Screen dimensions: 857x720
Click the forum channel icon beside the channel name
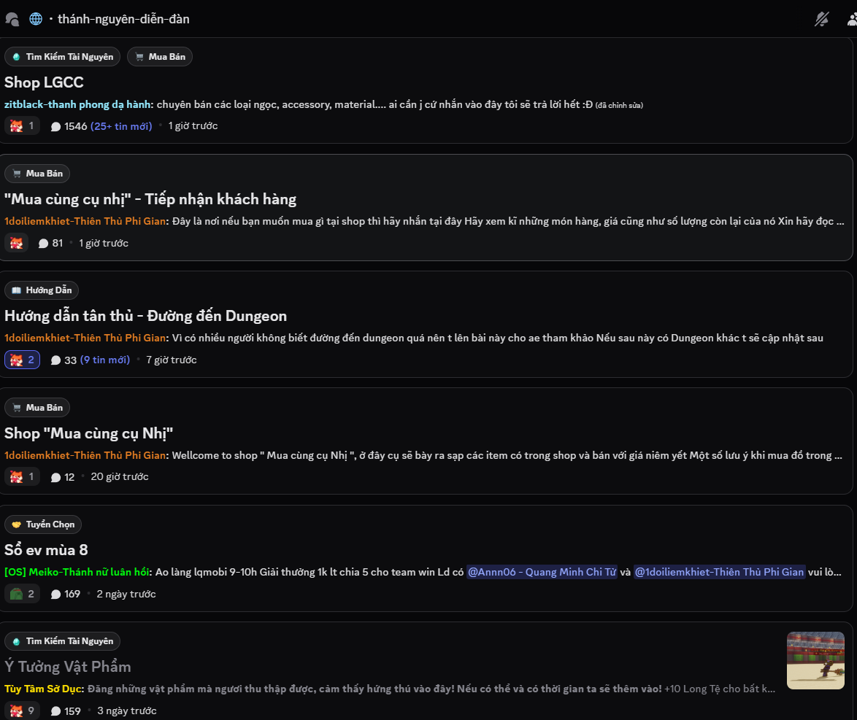(12, 19)
